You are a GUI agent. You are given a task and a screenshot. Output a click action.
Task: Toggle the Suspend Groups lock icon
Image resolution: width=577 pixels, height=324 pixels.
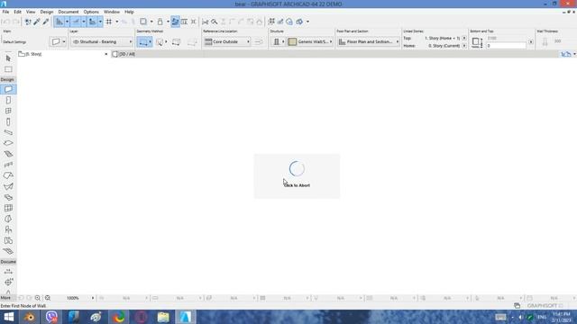[160, 22]
